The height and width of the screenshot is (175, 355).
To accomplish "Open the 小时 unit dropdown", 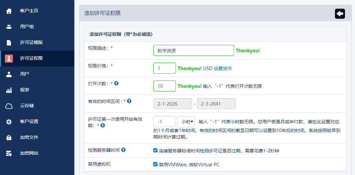I will 186,122.
